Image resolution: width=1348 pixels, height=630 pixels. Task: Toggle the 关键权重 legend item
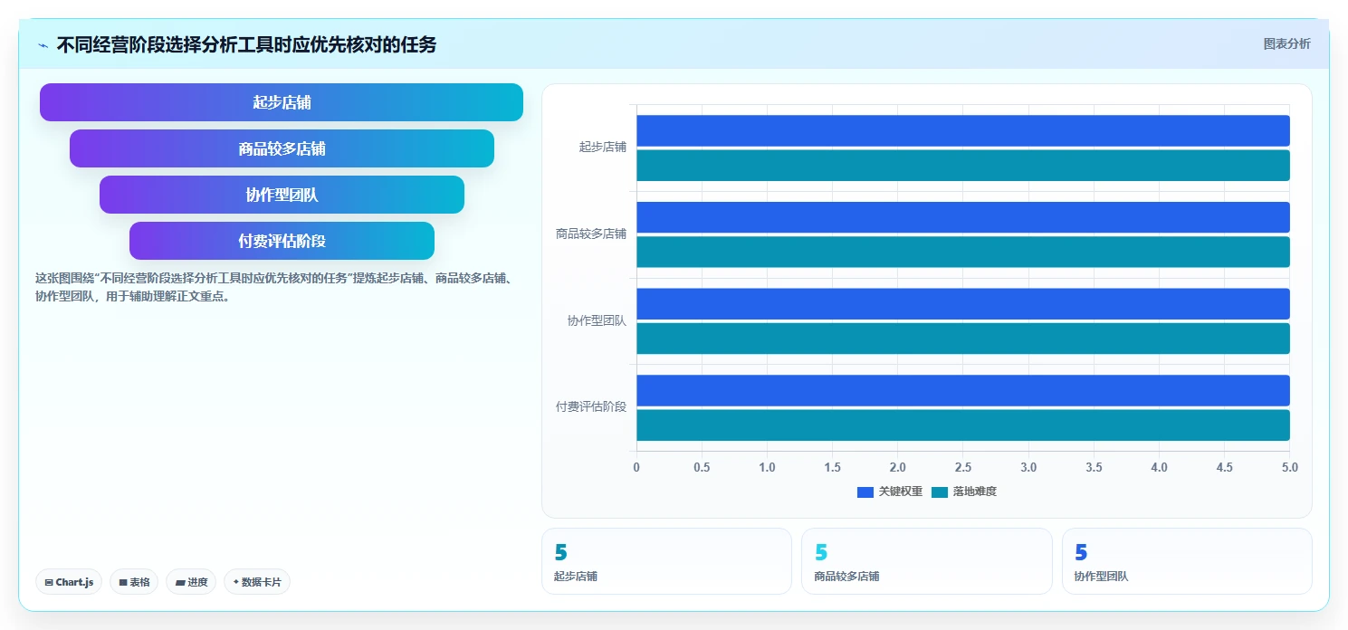click(890, 492)
